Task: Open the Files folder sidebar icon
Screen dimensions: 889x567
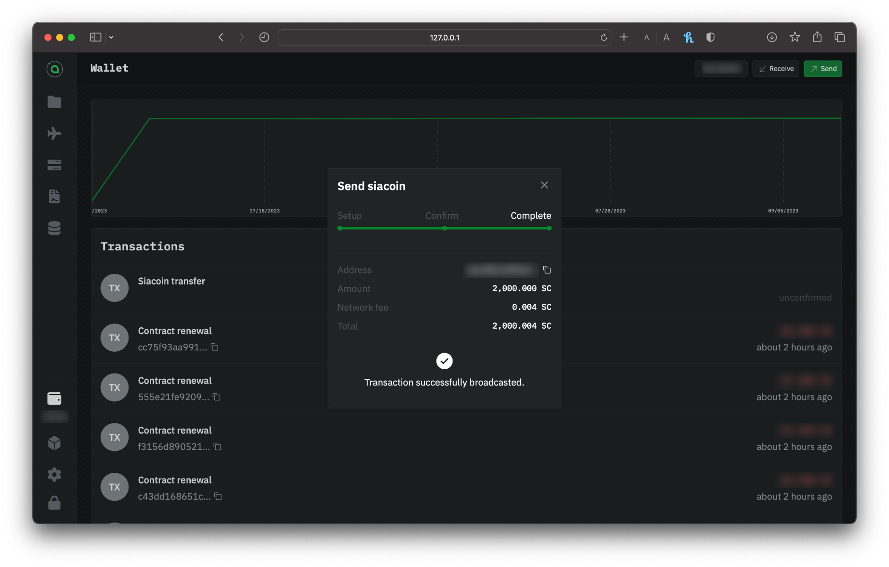Action: 54,102
